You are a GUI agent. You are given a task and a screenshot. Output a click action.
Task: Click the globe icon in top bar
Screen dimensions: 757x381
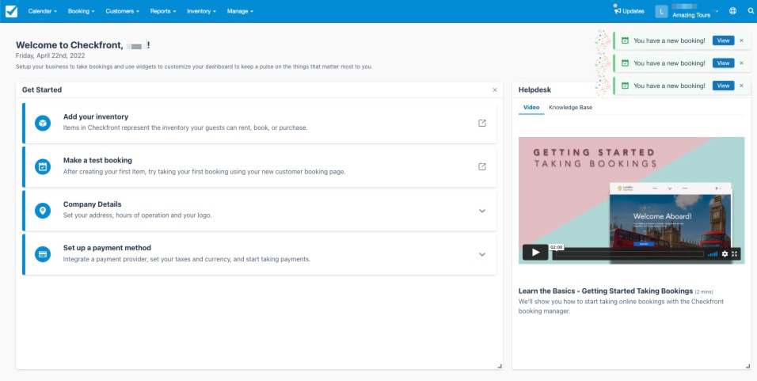click(733, 11)
